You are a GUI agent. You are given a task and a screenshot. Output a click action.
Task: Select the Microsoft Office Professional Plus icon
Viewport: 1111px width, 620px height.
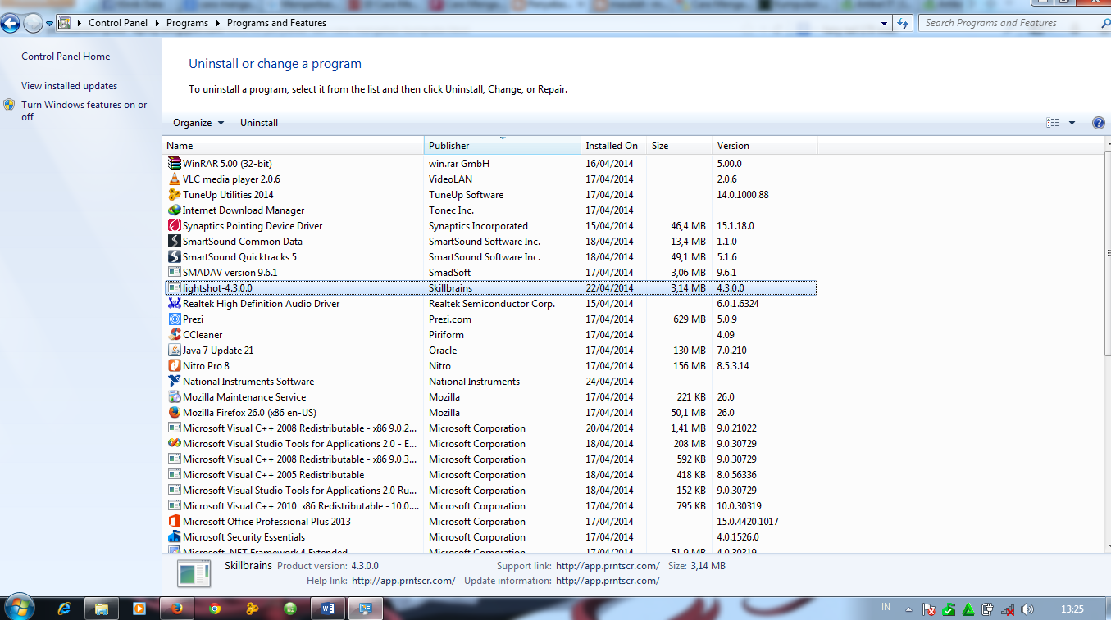click(174, 522)
